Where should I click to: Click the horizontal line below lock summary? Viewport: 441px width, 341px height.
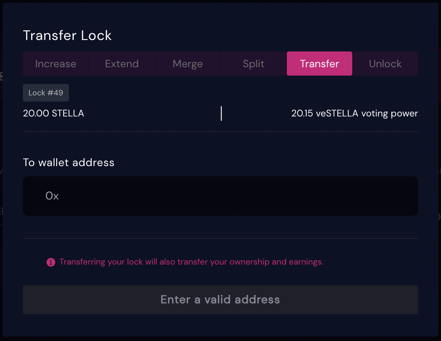[x=220, y=131]
